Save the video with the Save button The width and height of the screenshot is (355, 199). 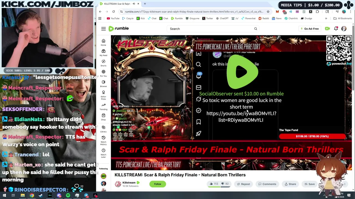point(310,184)
